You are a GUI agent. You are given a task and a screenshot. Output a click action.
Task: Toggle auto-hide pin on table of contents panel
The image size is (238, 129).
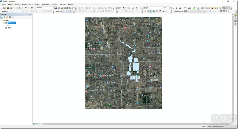(x=29, y=14)
